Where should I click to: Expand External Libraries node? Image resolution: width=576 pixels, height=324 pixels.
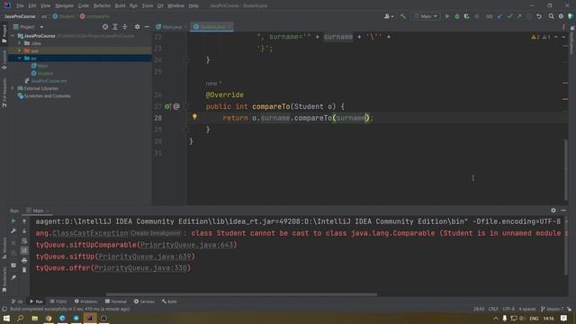tap(13, 88)
